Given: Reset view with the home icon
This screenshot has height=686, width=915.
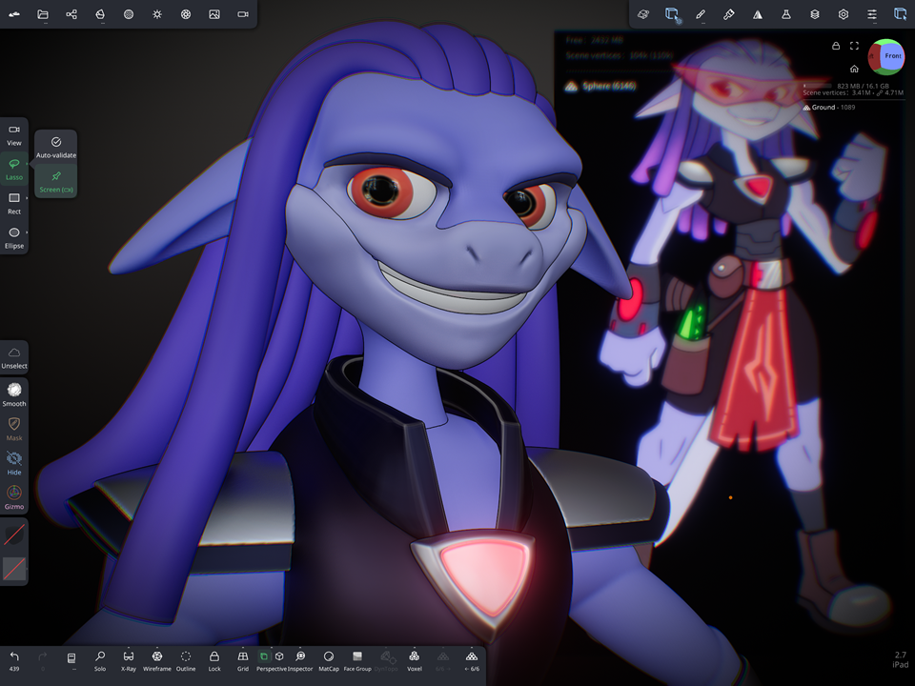Looking at the screenshot, I should (x=854, y=69).
